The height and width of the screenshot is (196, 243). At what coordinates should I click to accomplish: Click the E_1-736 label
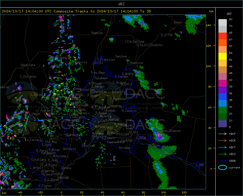[167, 35]
